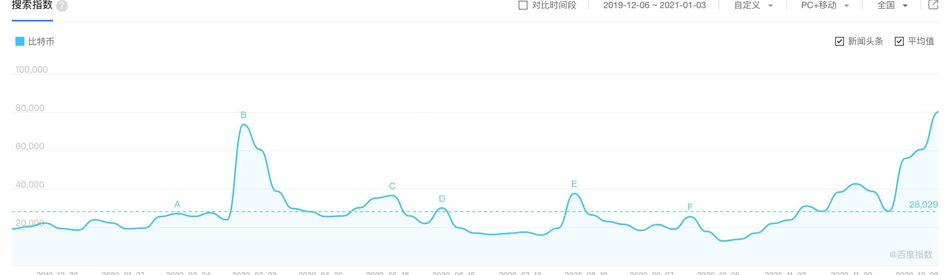Open the 全国 region dropdown
948x275 pixels.
892,5
